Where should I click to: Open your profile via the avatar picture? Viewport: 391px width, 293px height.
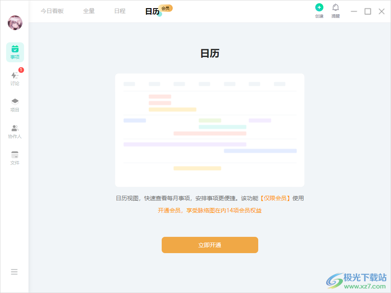15,23
